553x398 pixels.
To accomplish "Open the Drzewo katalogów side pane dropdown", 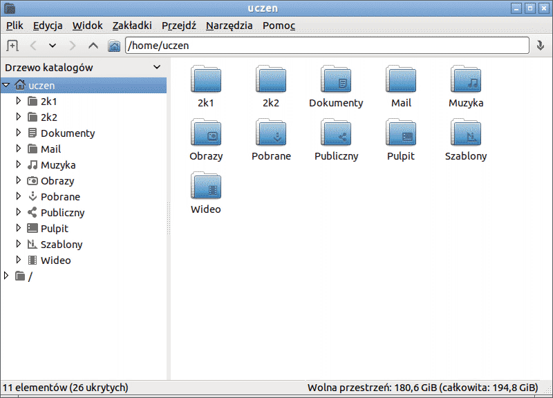I will [157, 68].
